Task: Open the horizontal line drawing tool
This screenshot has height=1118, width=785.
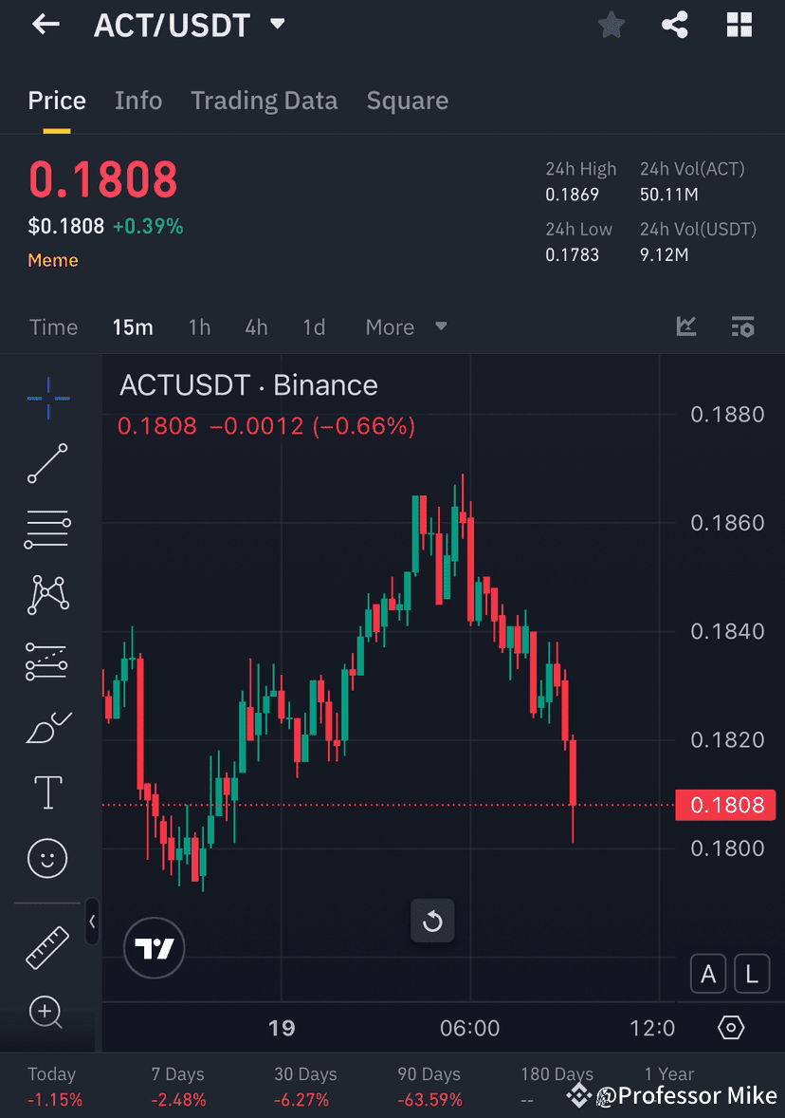Action: click(46, 529)
